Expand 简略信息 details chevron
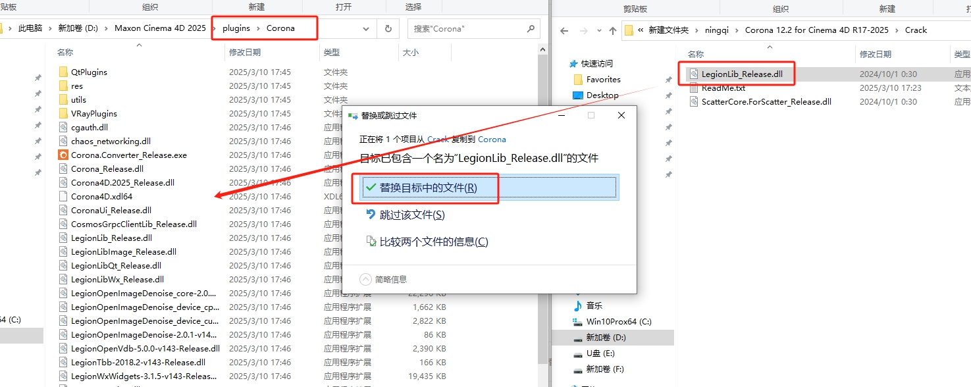The width and height of the screenshot is (971, 387). click(x=365, y=279)
